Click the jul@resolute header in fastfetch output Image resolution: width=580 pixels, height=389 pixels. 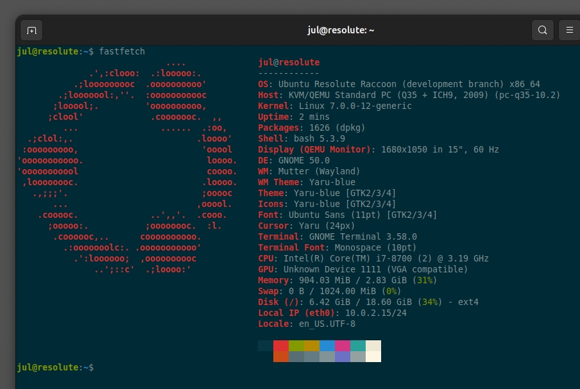coord(289,63)
